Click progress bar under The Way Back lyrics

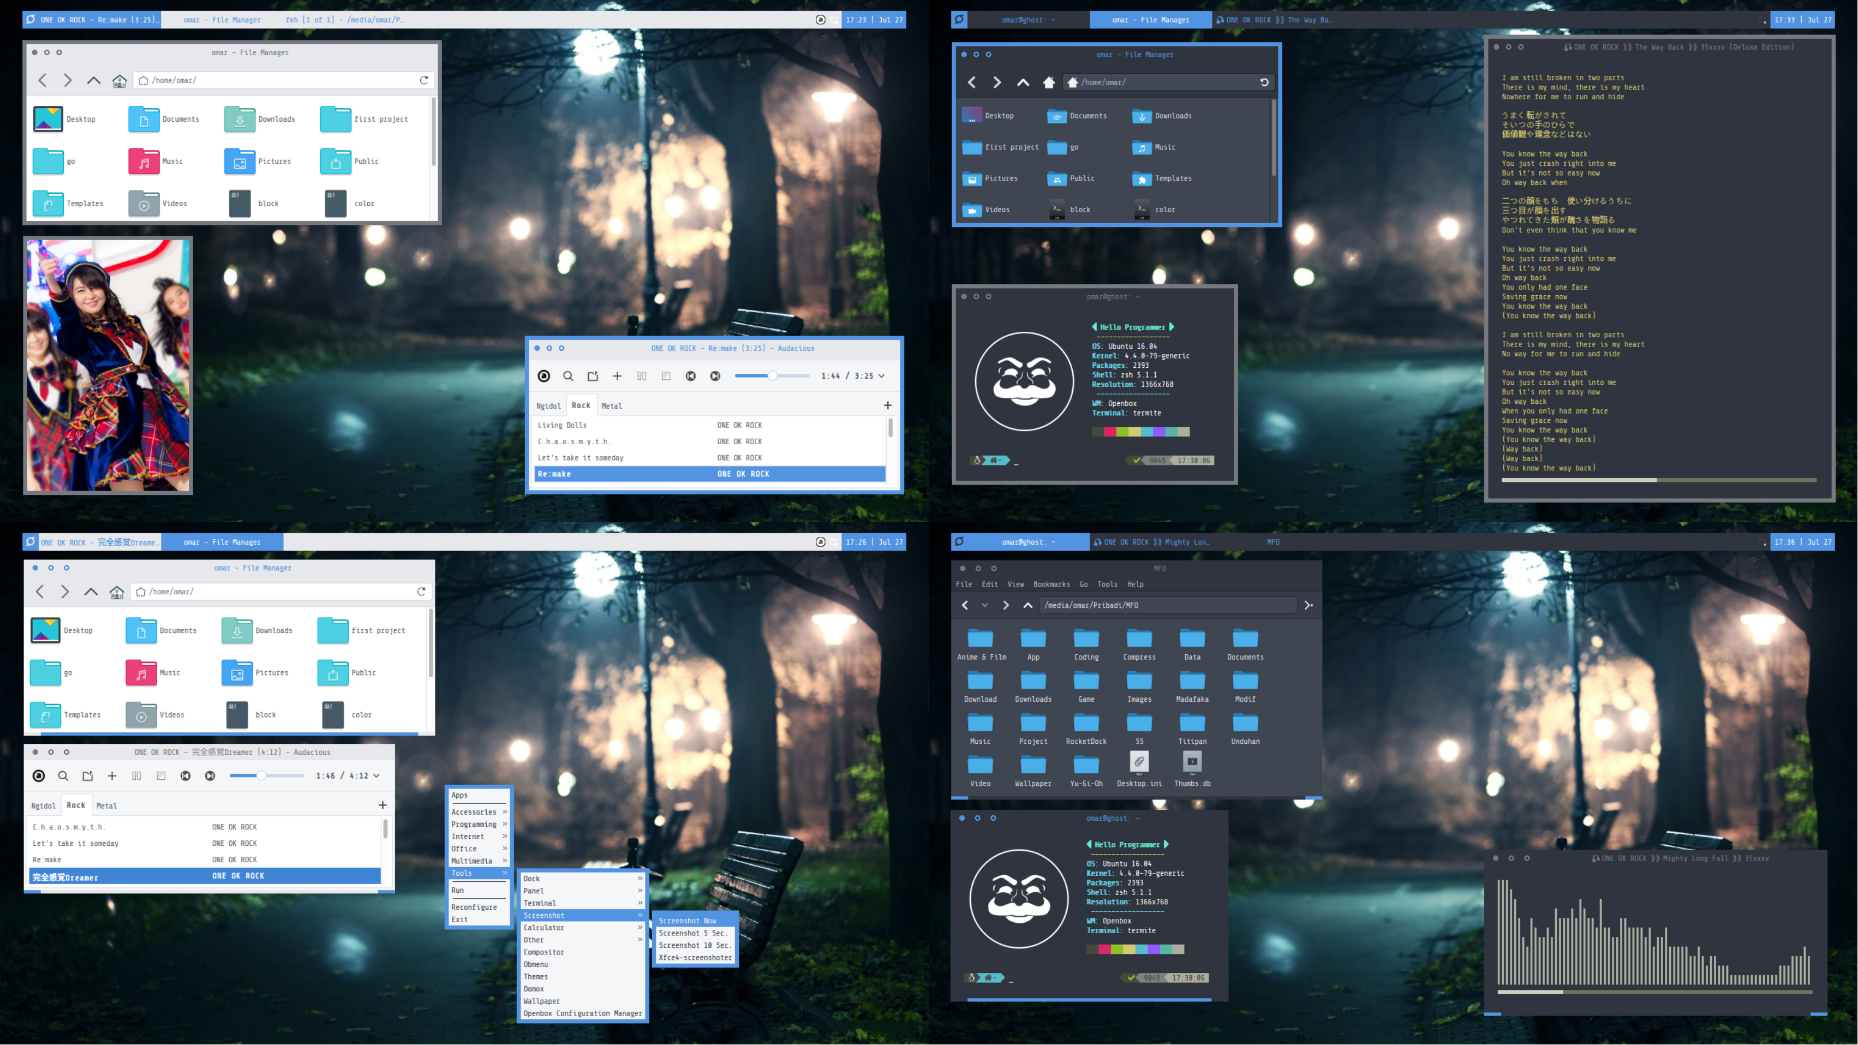click(x=1658, y=480)
